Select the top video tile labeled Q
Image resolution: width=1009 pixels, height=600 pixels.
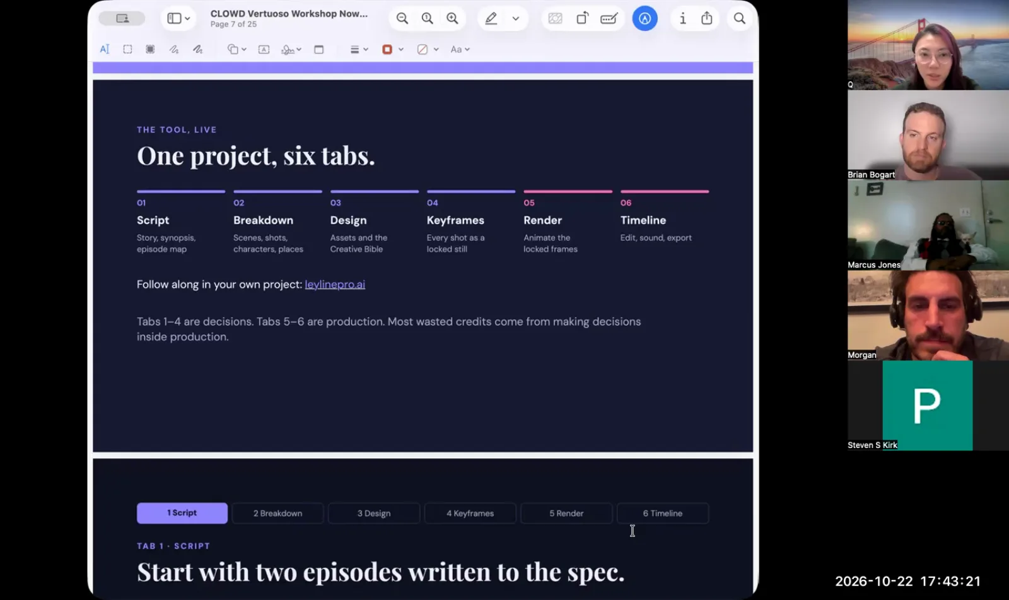(928, 45)
